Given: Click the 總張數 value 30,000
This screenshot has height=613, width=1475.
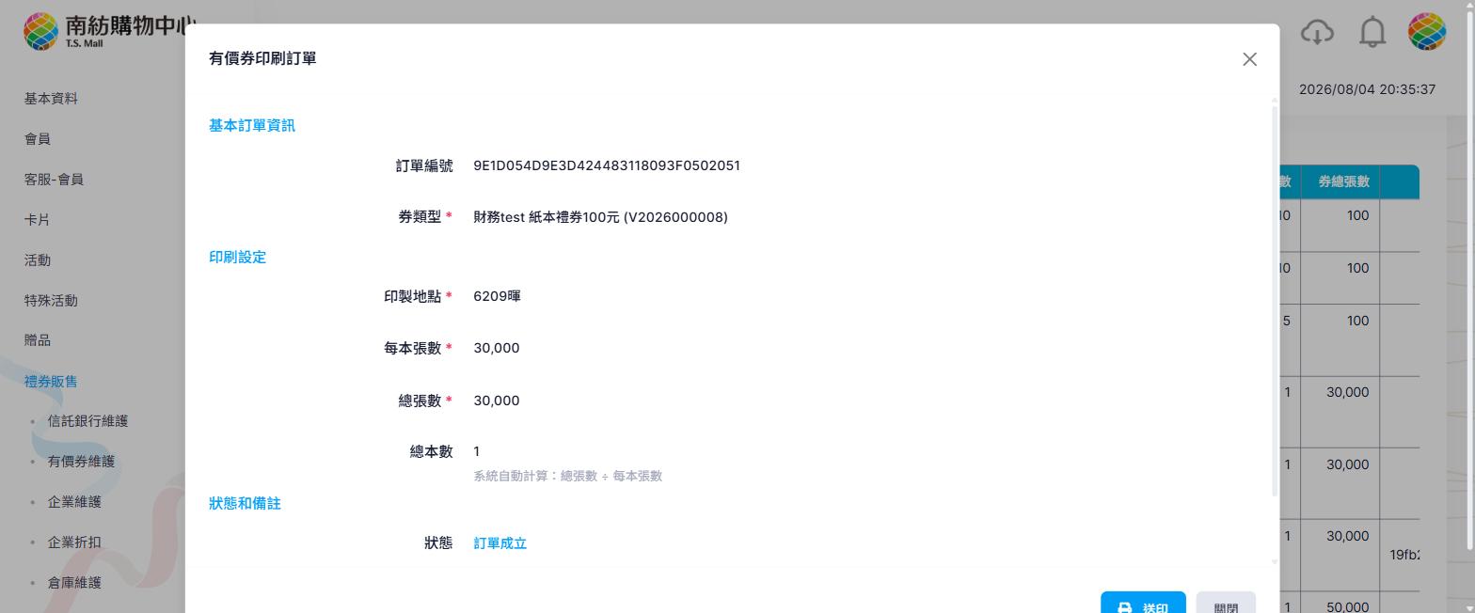Looking at the screenshot, I should tap(497, 401).
